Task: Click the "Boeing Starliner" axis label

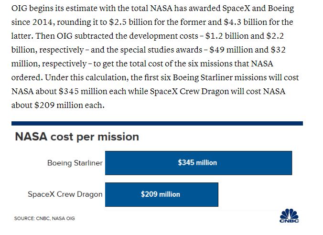Action: point(75,163)
